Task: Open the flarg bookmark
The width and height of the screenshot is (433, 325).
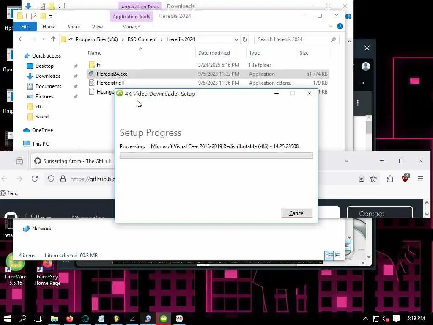Action: pos(9,193)
